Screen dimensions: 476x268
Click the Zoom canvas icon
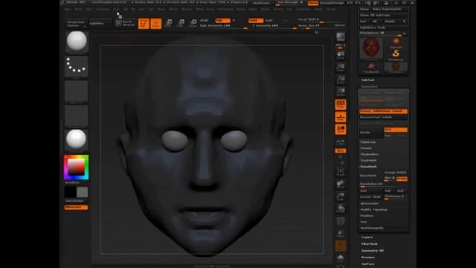click(341, 67)
